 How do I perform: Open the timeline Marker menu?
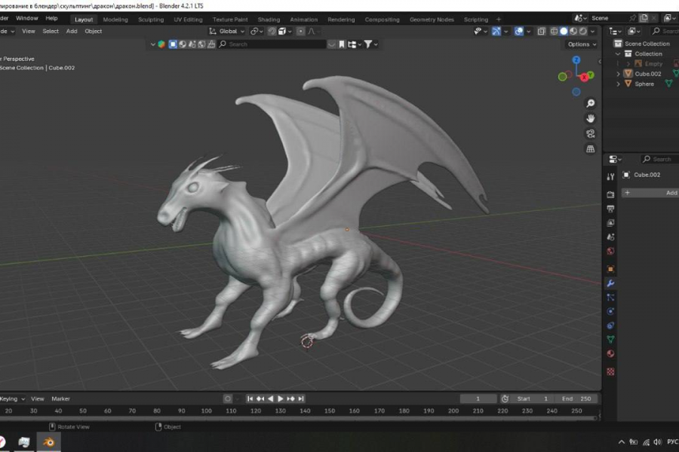click(60, 399)
